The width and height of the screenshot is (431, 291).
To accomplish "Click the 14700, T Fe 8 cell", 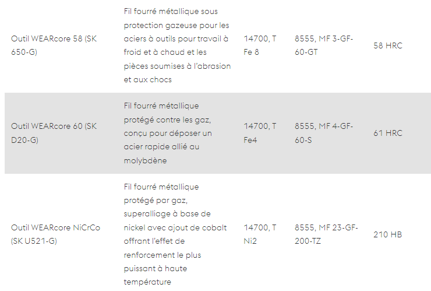I will 260,45.
